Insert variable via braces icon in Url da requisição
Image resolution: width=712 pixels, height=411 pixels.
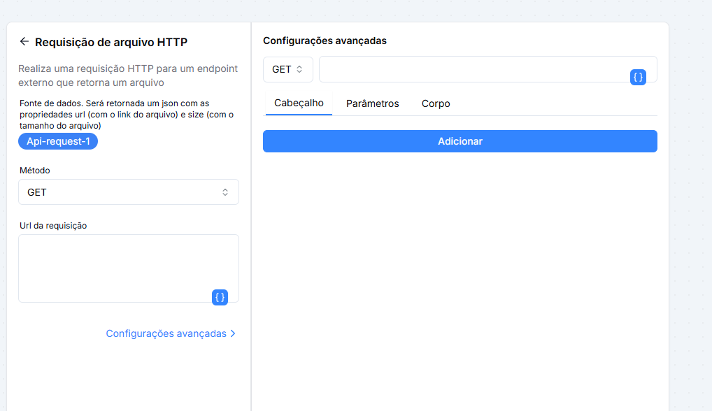pos(220,297)
